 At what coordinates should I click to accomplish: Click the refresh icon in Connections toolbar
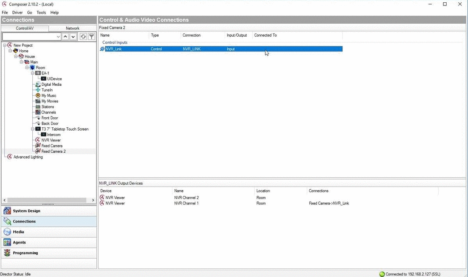coord(83,37)
